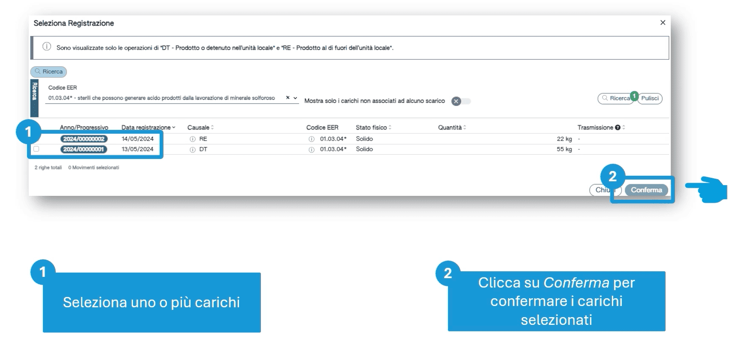Click the info icon beside causale RE
This screenshot has height=354, width=739.
point(193,139)
